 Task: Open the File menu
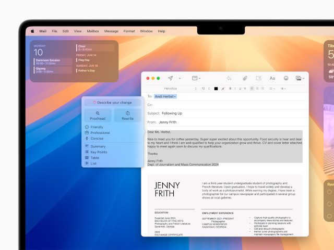pos(54,31)
